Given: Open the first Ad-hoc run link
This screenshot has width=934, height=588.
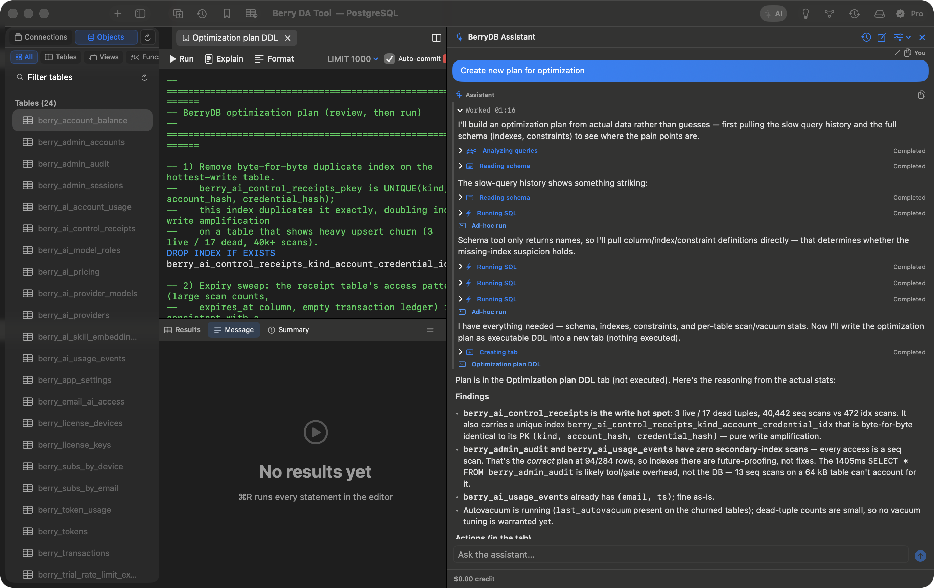Looking at the screenshot, I should point(489,226).
